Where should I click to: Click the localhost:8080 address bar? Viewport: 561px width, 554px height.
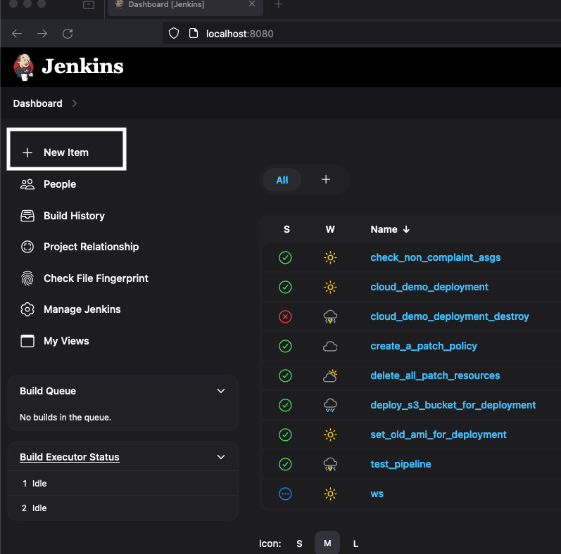click(361, 34)
